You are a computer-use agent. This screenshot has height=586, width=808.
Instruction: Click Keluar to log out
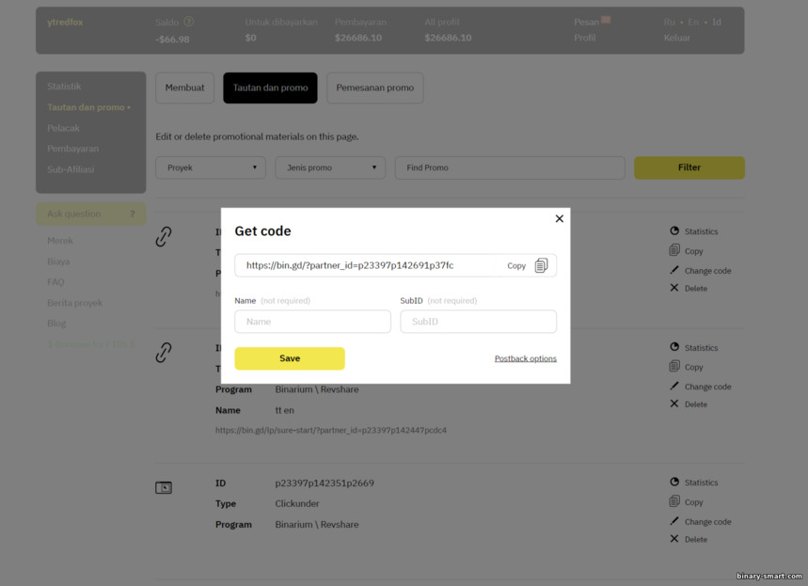click(x=676, y=38)
